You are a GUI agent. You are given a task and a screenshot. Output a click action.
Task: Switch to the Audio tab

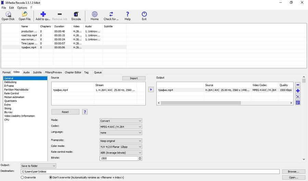coord(26,72)
